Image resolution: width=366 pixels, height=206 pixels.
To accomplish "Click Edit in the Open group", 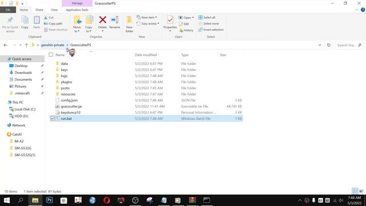I will (184, 24).
